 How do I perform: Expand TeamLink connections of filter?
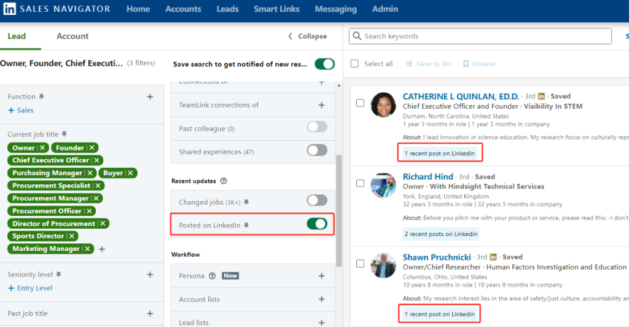(x=321, y=105)
